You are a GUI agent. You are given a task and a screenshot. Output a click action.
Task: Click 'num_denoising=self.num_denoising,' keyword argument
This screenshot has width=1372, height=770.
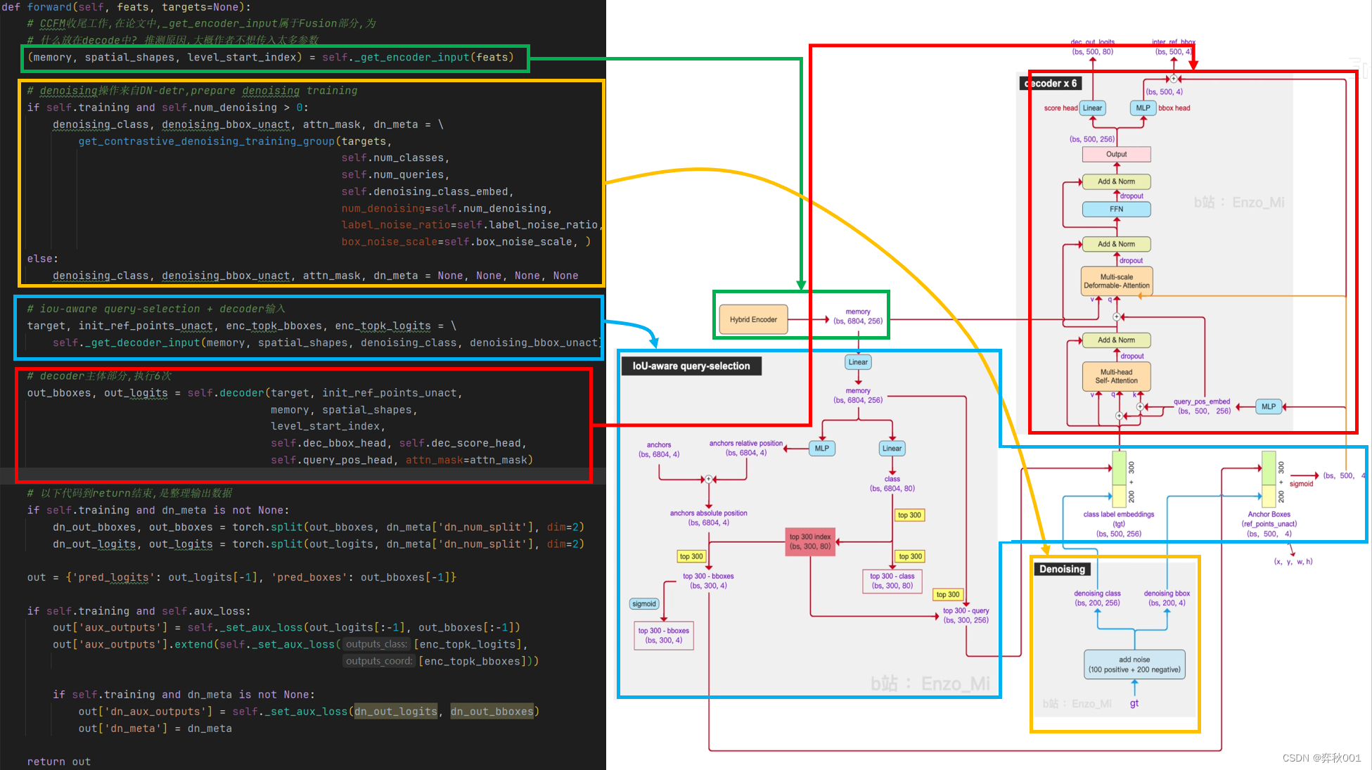tap(447, 209)
